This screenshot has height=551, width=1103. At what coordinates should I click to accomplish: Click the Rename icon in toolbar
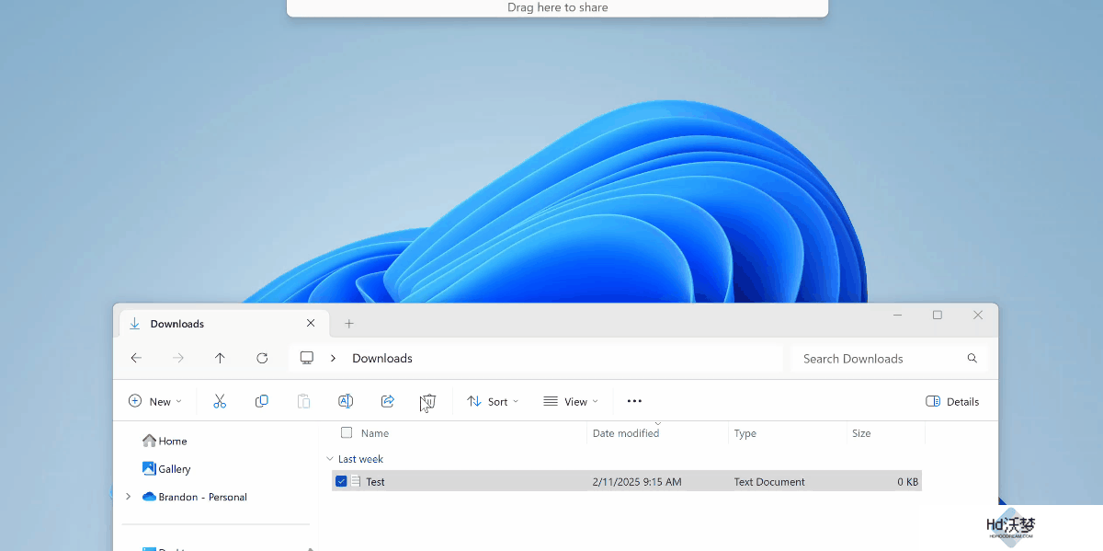(x=346, y=401)
